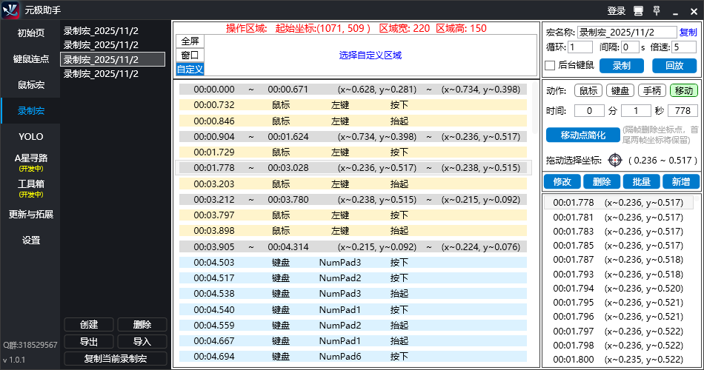Pin the window with the pin icon
The width and height of the screenshot is (704, 370).
[x=657, y=11]
